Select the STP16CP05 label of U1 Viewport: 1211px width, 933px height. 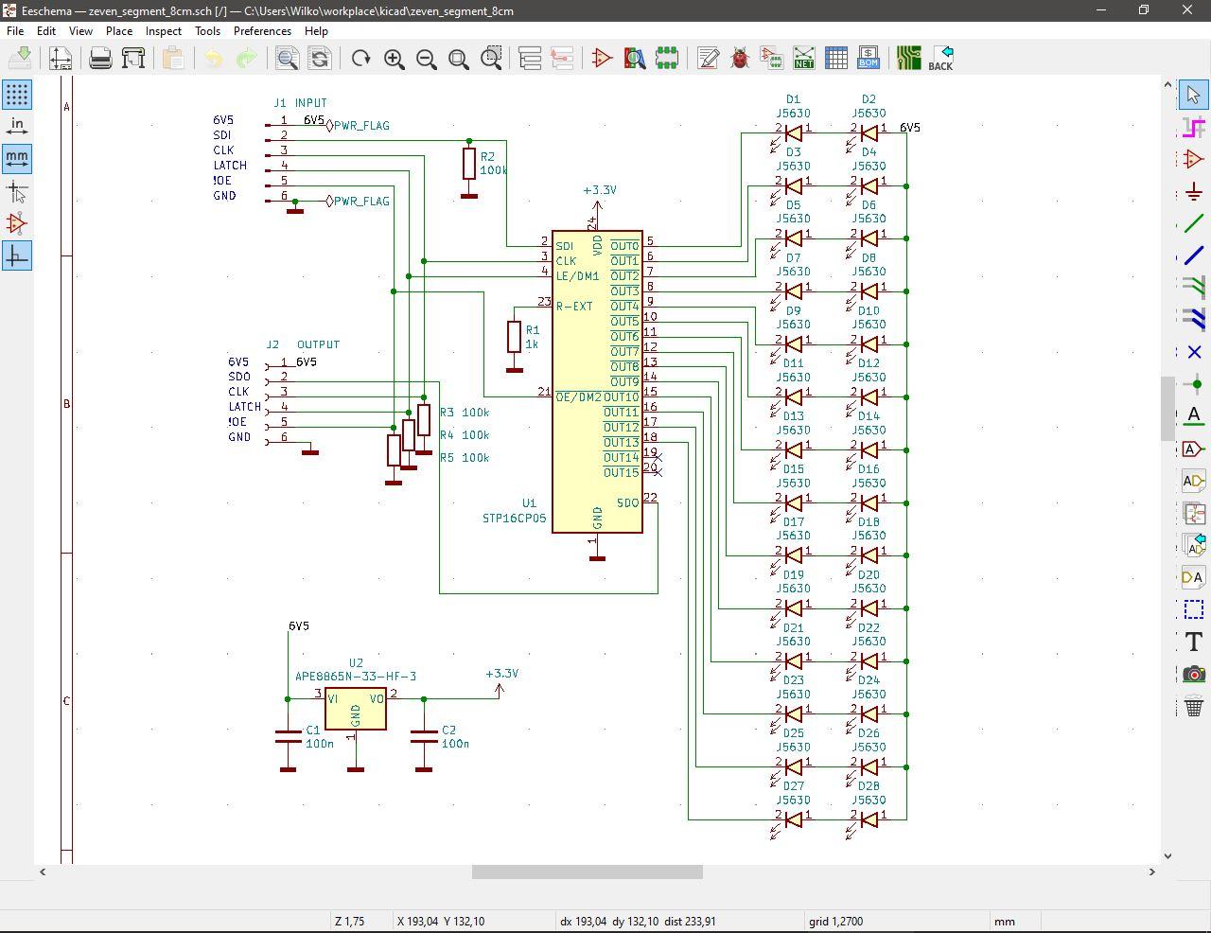[515, 519]
